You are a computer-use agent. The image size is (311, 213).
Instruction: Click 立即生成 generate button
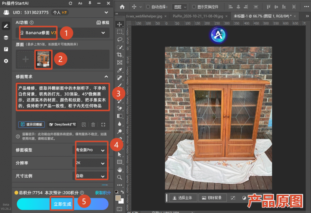[x=63, y=204]
